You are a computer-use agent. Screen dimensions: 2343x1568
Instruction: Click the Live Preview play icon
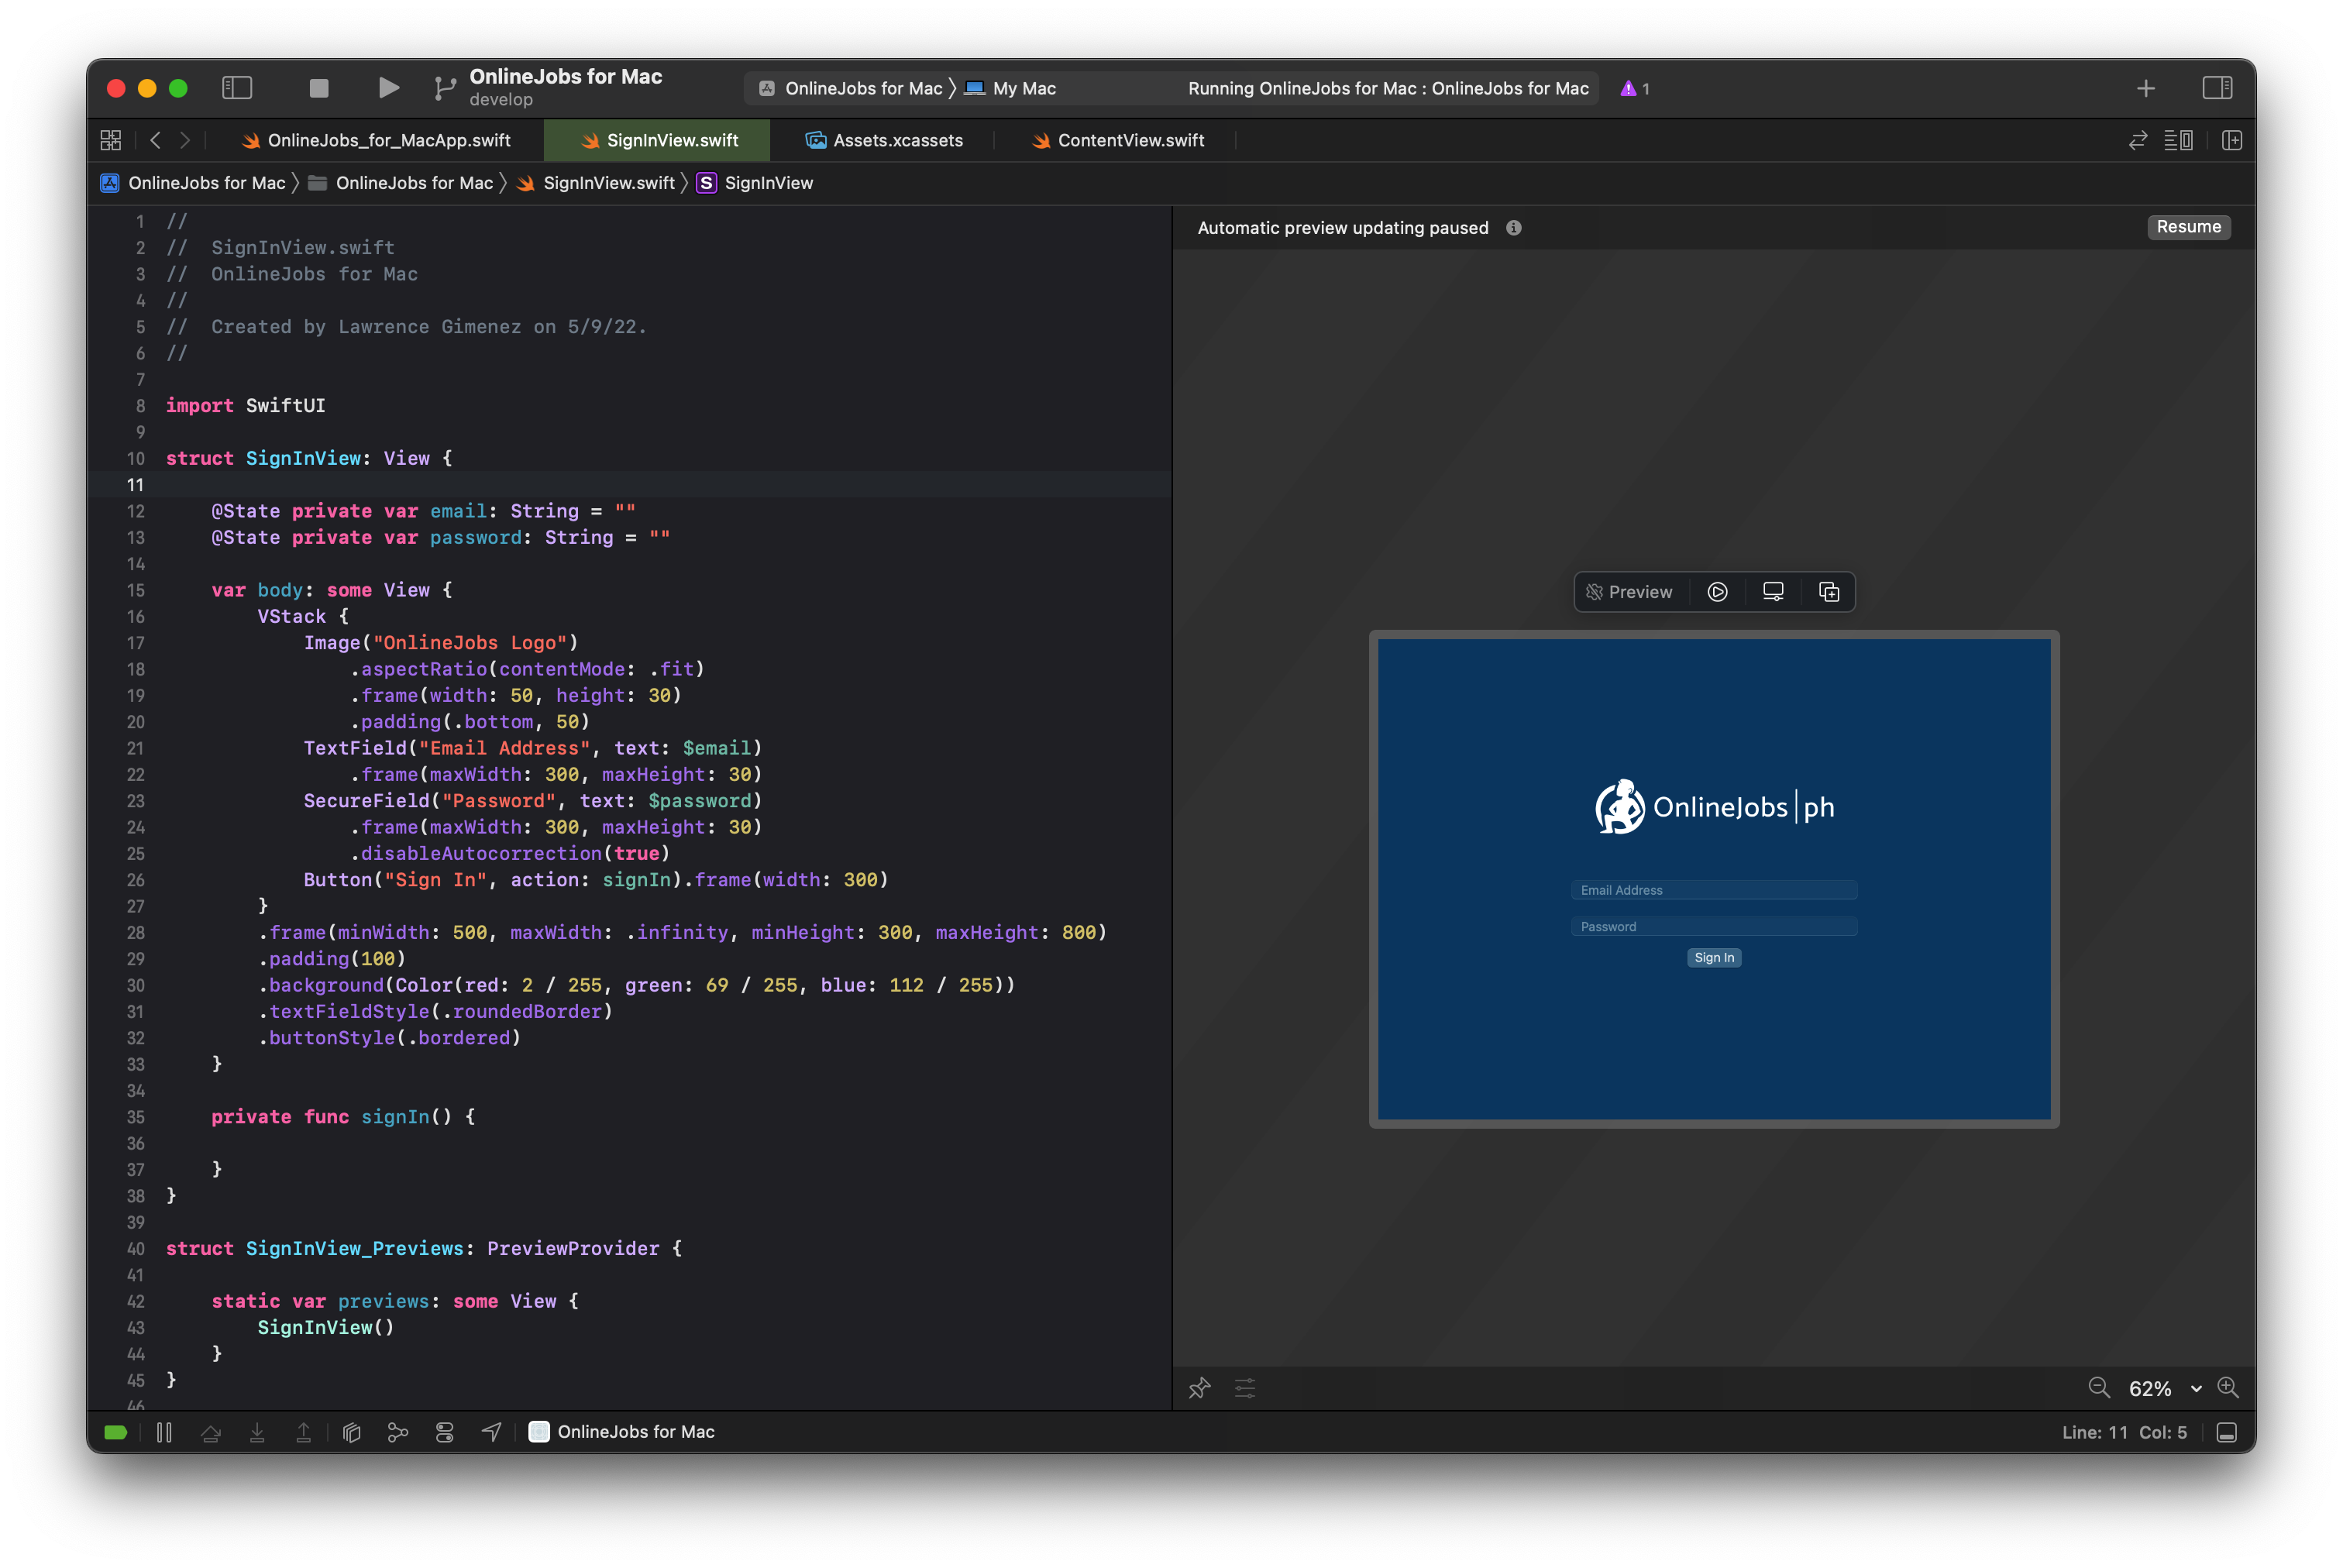[1717, 592]
